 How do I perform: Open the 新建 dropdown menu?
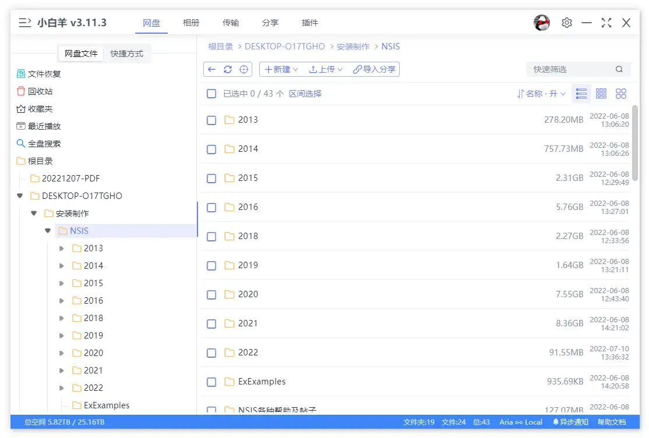click(x=280, y=69)
